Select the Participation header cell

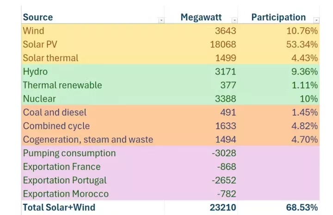coord(278,17)
